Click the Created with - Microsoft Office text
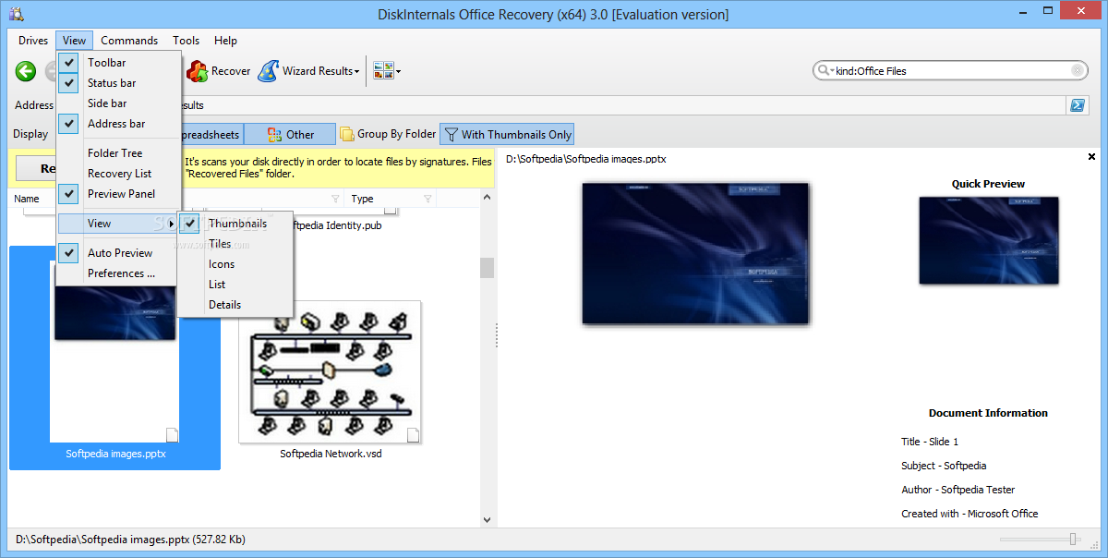The image size is (1108, 558). point(969,514)
